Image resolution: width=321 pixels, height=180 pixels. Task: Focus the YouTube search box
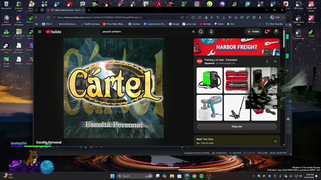coord(145,32)
